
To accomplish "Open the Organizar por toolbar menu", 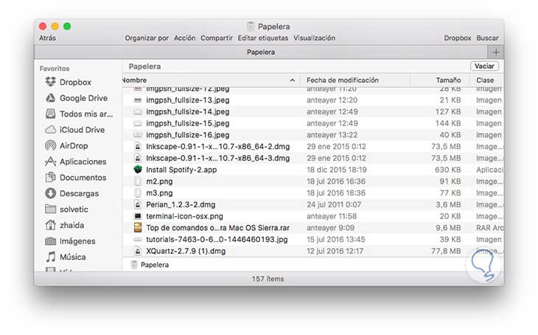I will (x=147, y=38).
